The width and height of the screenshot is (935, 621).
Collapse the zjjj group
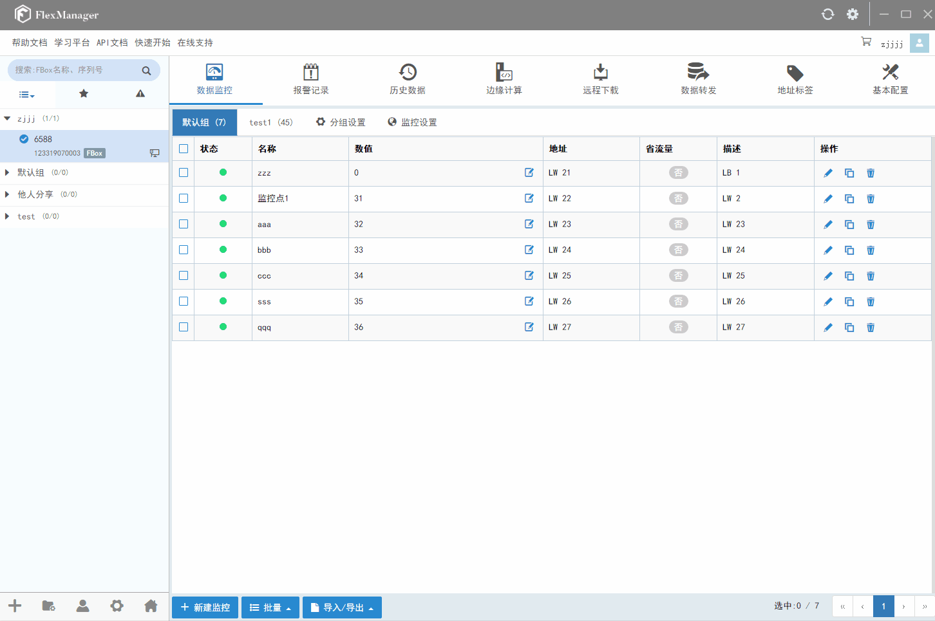pos(7,118)
